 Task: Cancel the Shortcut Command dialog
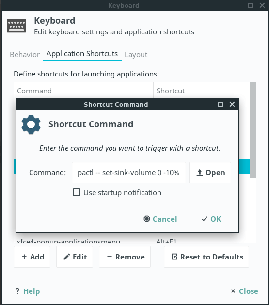(x=160, y=219)
